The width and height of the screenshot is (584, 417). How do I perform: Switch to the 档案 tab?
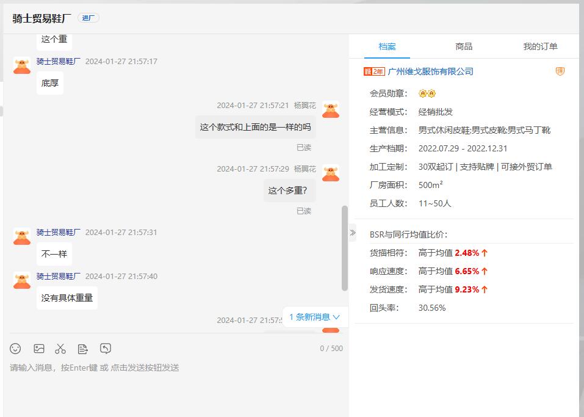387,46
